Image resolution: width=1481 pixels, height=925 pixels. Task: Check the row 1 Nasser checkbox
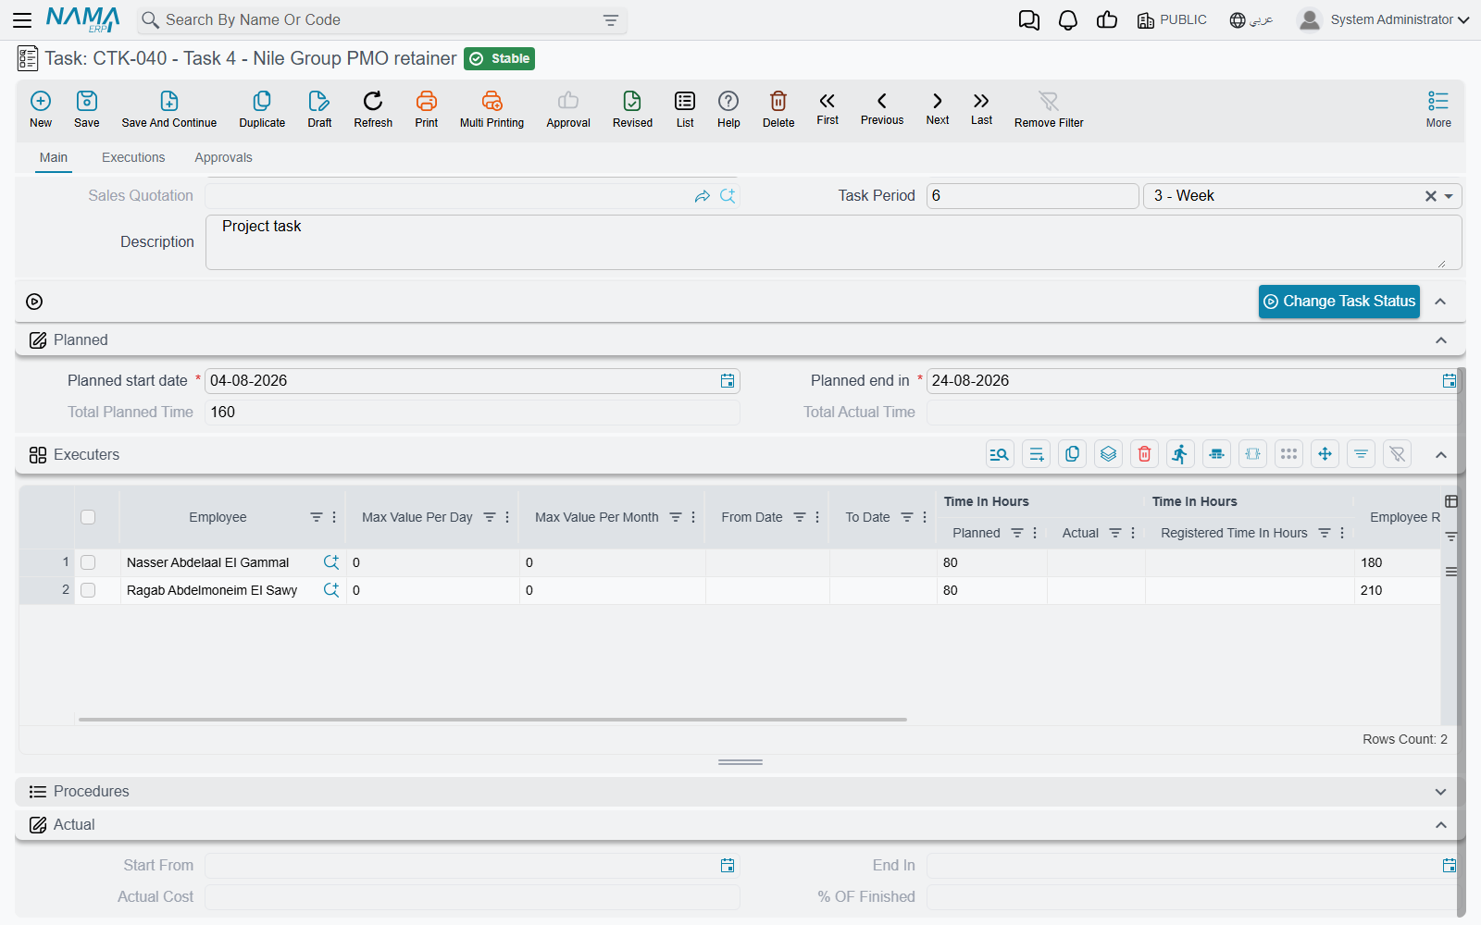coord(88,562)
